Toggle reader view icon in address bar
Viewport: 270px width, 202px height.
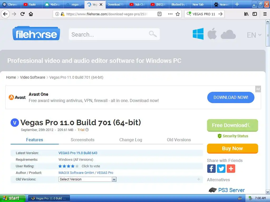click(160, 14)
